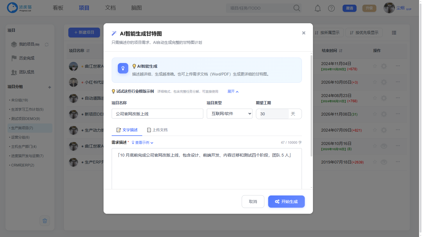Click the gear icon in the 2024年07月09日 row
This screenshot has height=237, width=422.
click(x=384, y=130)
